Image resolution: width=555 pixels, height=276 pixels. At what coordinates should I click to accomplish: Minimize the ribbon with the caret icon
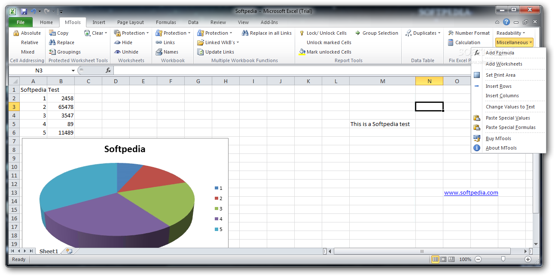click(x=497, y=22)
